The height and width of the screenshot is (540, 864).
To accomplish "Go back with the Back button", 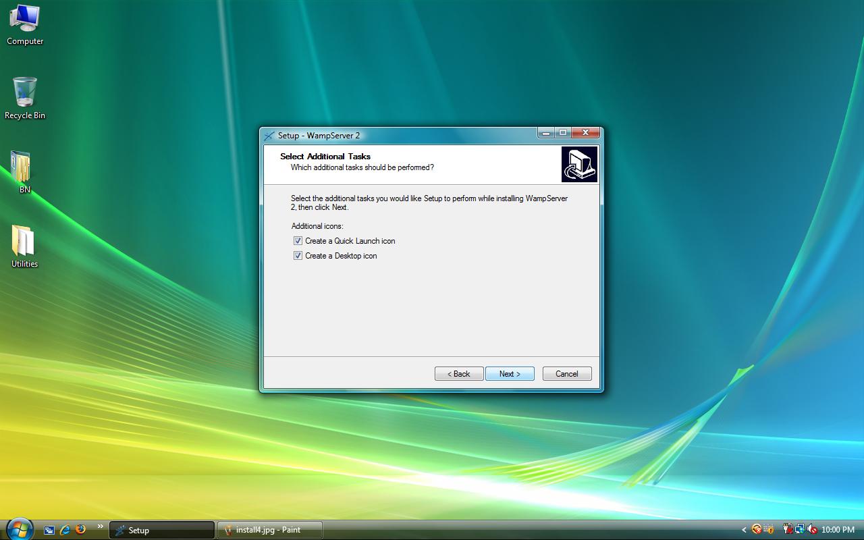I will click(x=458, y=374).
